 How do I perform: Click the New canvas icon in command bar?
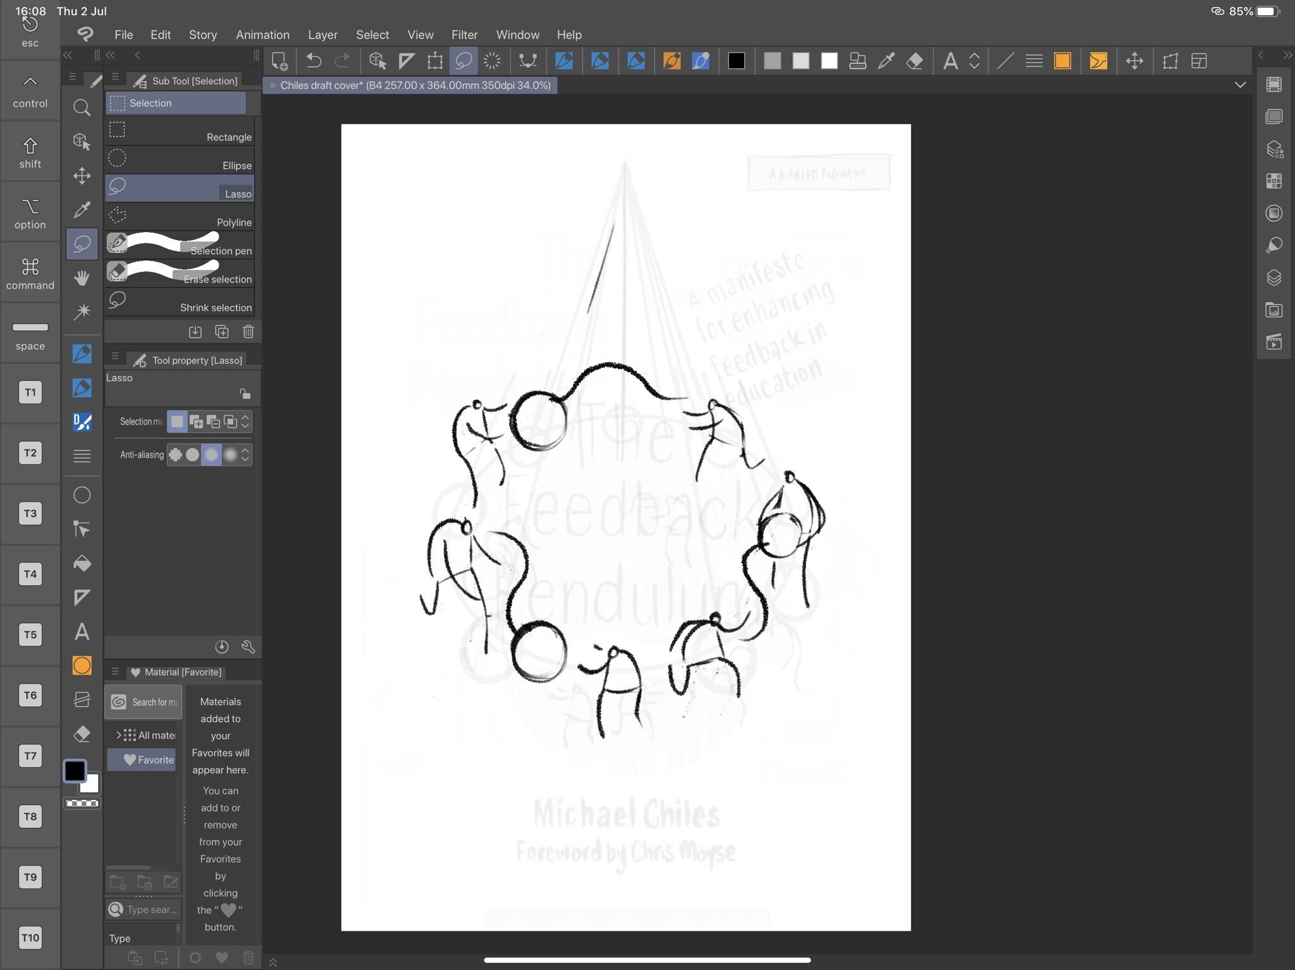[279, 61]
